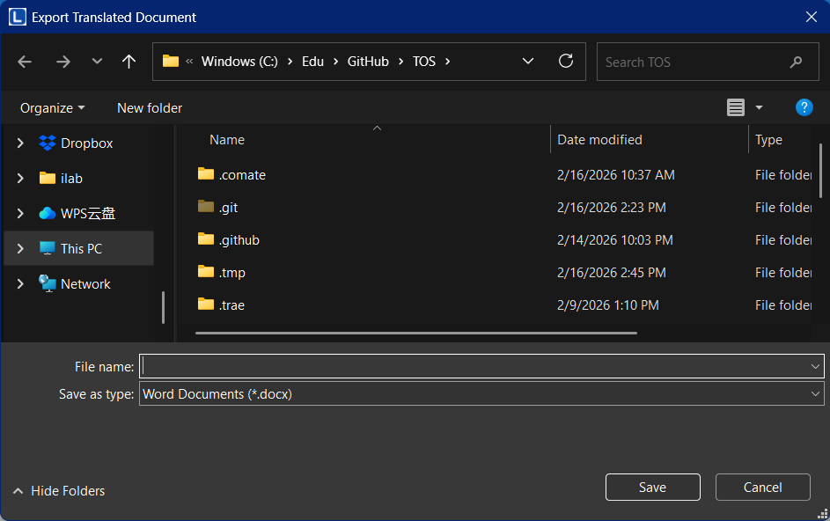Image resolution: width=830 pixels, height=521 pixels.
Task: Go up one folder level
Action: coord(129,62)
